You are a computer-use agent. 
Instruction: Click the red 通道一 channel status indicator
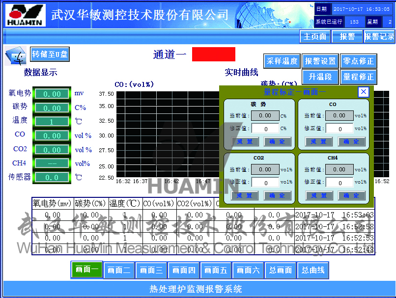pyautogui.click(x=213, y=54)
